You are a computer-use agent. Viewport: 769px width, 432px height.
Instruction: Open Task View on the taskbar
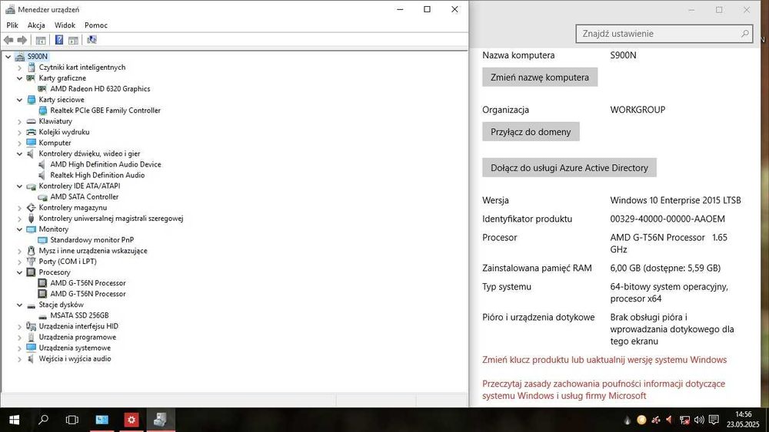(72, 420)
